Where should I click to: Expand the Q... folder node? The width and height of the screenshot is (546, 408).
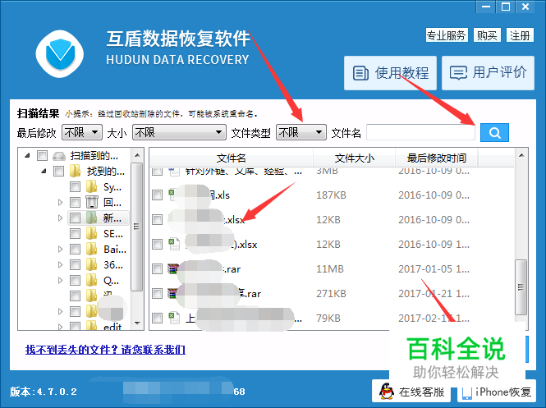(x=60, y=280)
